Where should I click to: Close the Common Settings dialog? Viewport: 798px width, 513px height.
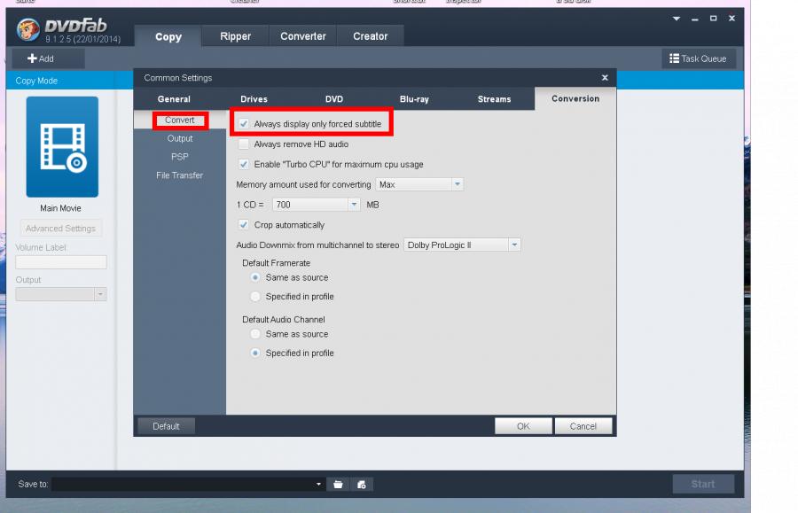pyautogui.click(x=605, y=78)
